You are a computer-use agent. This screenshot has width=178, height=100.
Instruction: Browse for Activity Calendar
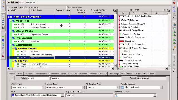click(x=161, y=87)
